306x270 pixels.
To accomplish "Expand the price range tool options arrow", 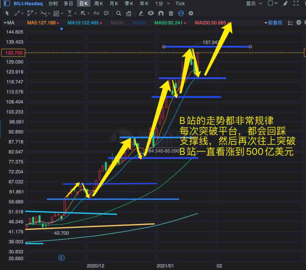I will [75, 14].
